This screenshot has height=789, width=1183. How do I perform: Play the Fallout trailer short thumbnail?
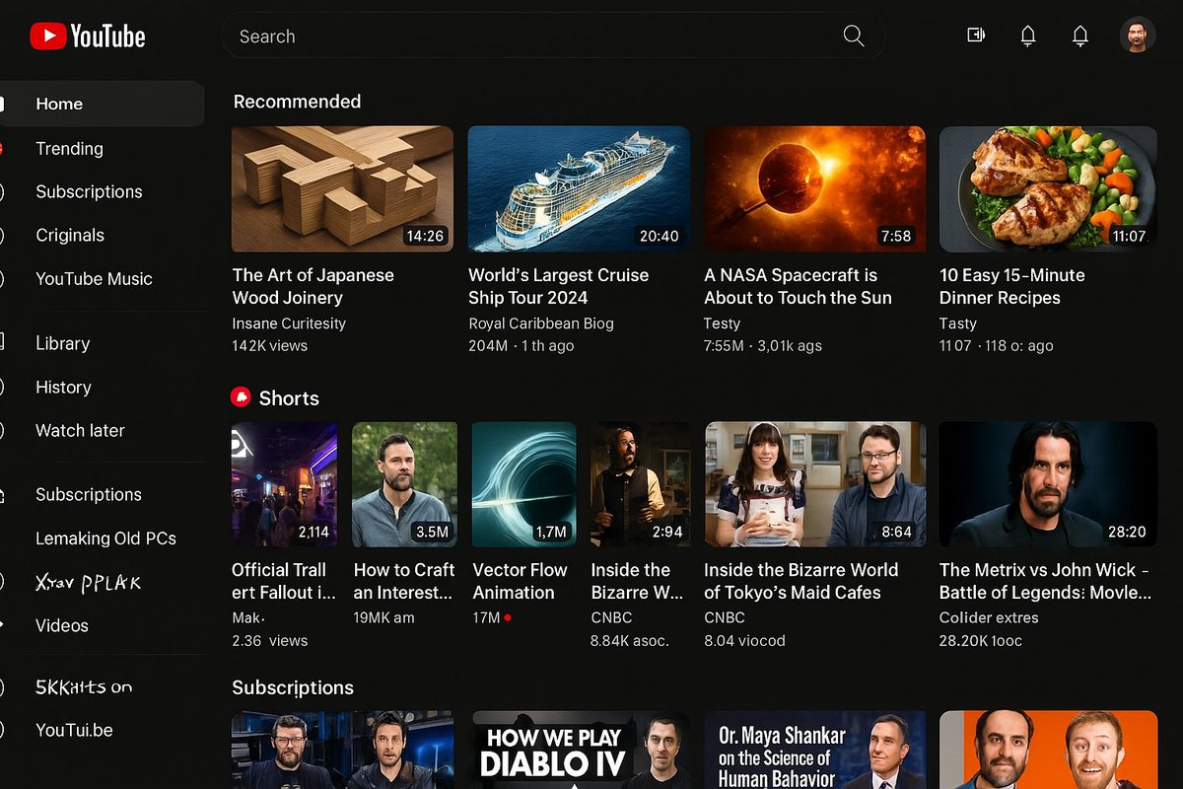click(x=284, y=484)
